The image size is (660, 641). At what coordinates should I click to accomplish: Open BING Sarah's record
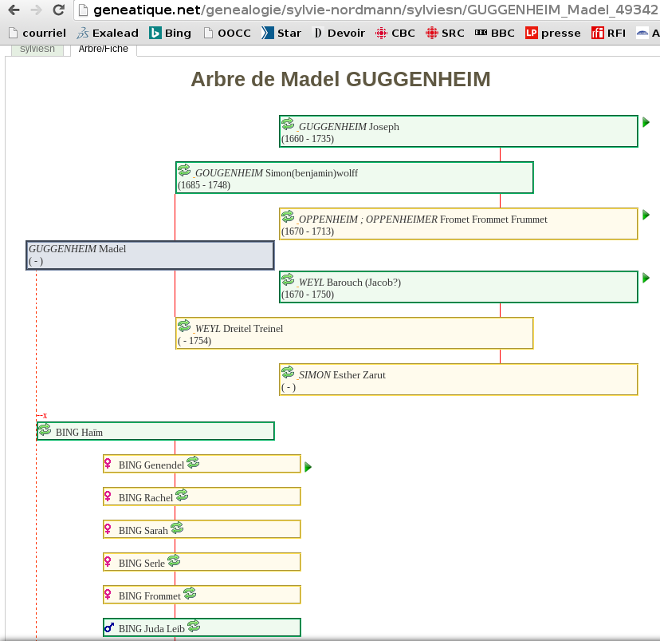143,531
